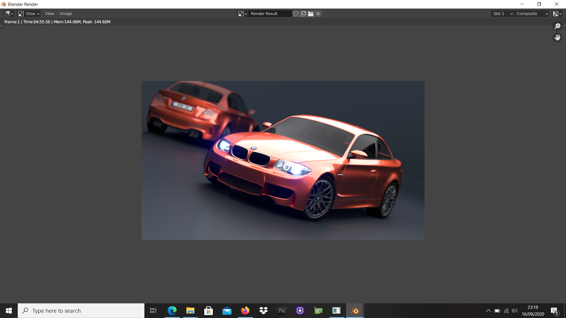Open the image browse dropdown button

tap(242, 14)
